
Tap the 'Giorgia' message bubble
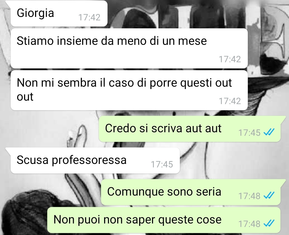59,13
